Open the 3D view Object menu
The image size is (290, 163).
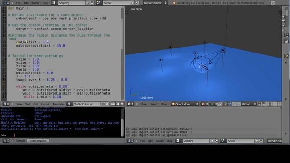(x=164, y=104)
